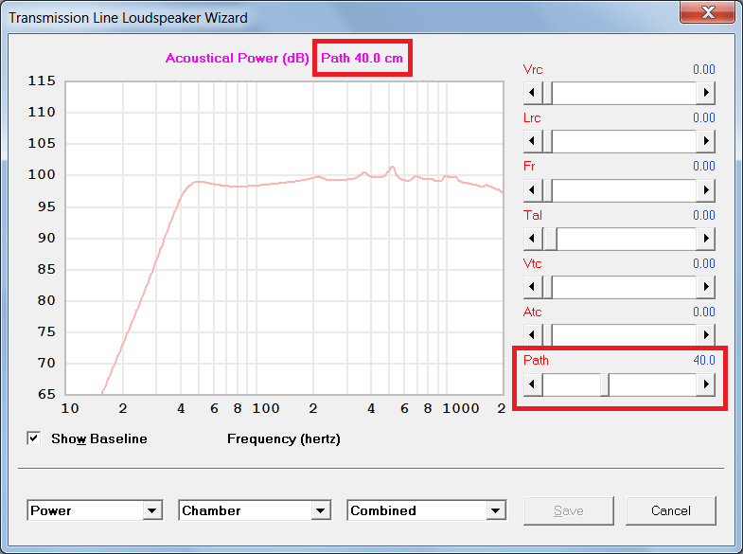Click the Save button

568,510
